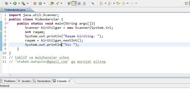Click the greyed Forward navigation arrow

pyautogui.click(x=132, y=3)
